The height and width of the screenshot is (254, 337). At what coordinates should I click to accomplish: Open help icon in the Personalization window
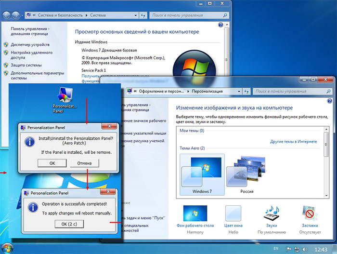329,101
